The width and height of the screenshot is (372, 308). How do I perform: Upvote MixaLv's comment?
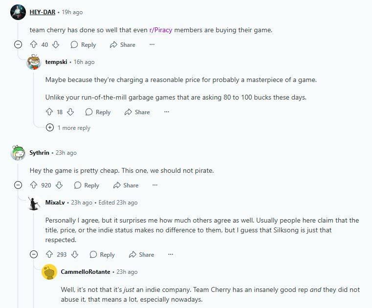[x=49, y=254]
